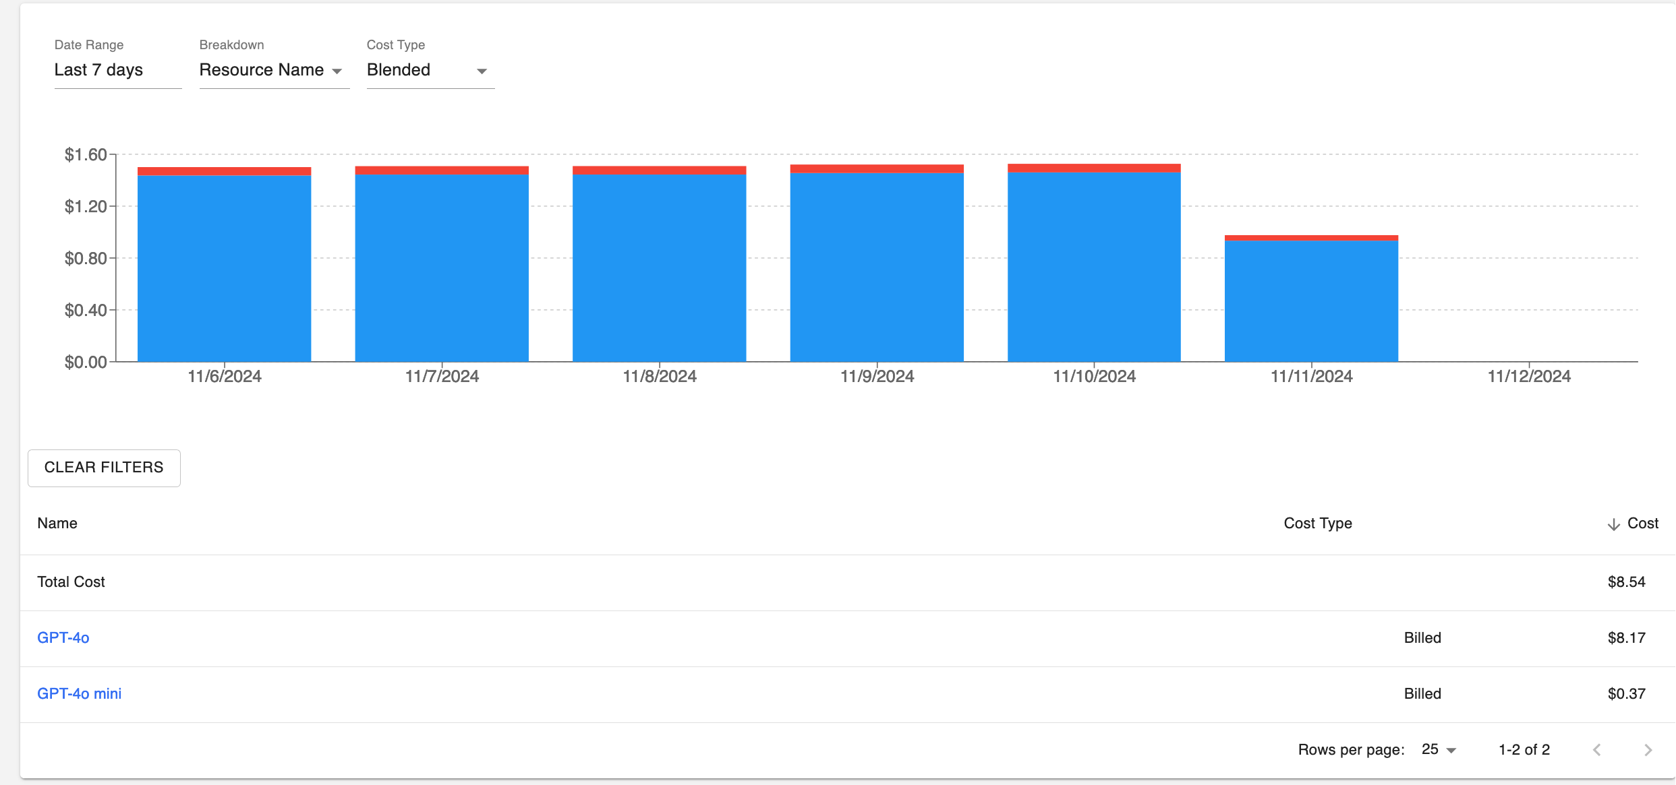The height and width of the screenshot is (785, 1676).
Task: Click the red segment on 11/10/2024 bar
Action: coord(1094,168)
